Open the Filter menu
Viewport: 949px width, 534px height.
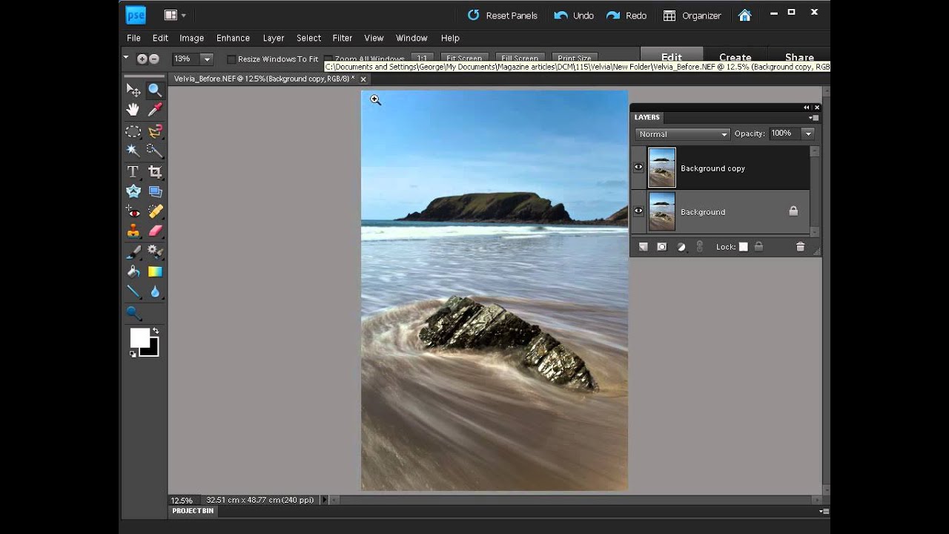(343, 38)
